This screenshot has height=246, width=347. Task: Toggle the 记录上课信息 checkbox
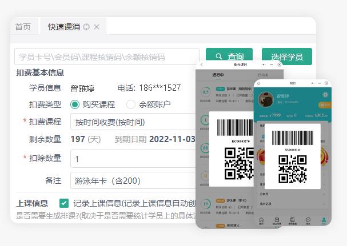point(64,203)
